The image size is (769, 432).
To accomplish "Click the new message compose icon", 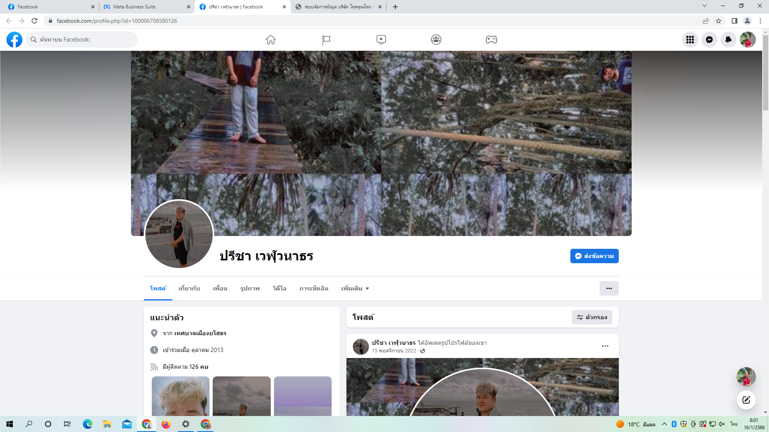I will 746,400.
